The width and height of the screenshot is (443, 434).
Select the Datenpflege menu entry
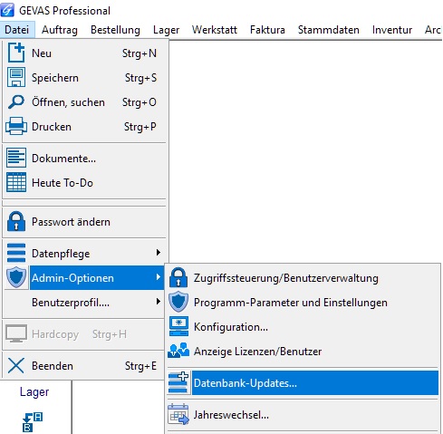[84, 253]
